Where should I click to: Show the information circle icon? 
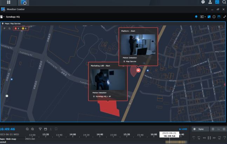214,17
